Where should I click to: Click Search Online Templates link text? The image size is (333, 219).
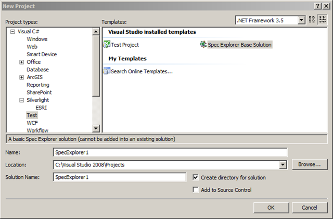point(142,71)
